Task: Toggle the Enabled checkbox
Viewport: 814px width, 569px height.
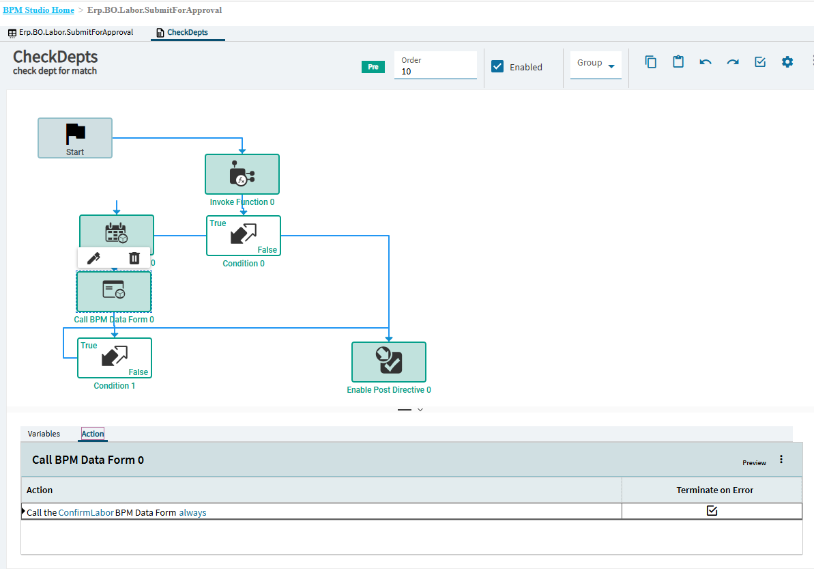Action: 498,67
